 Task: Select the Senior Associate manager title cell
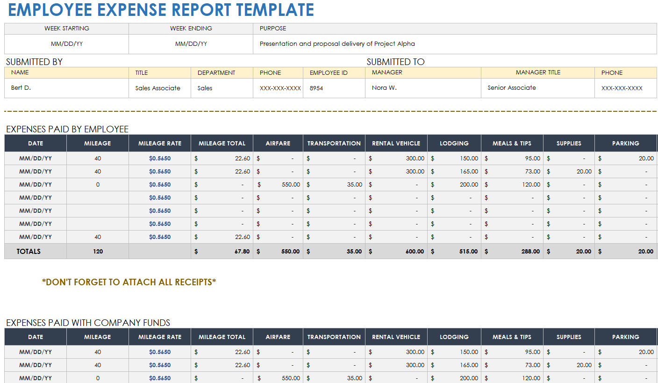(x=512, y=88)
